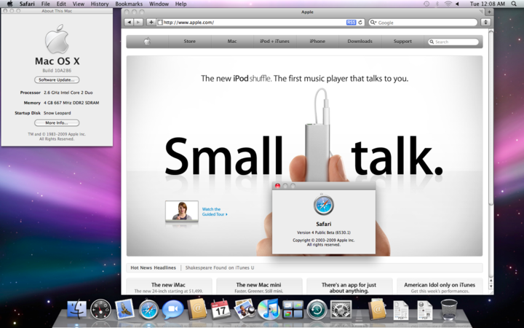Open System Preferences gear in the Dock

point(341,309)
